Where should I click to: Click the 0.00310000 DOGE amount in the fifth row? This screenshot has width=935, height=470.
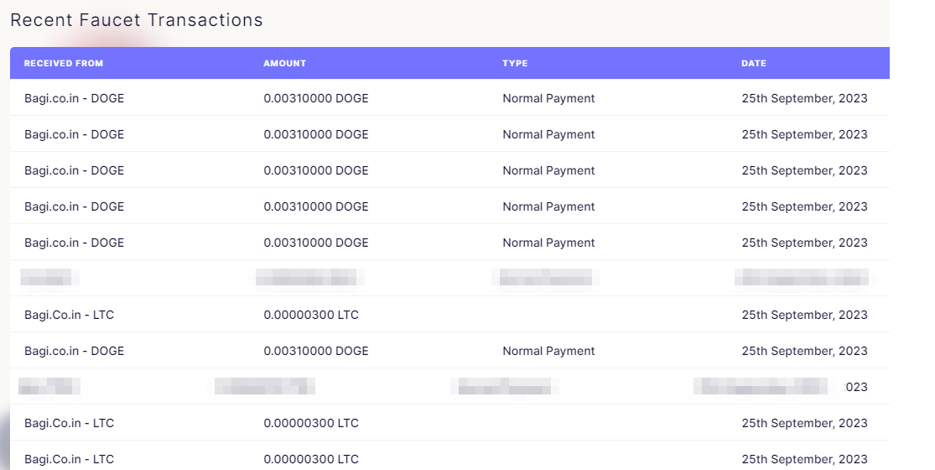click(x=316, y=243)
